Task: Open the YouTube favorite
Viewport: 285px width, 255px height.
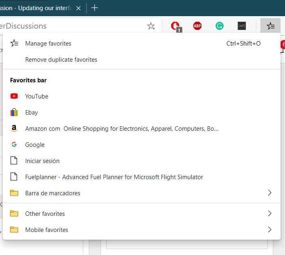Action: (142, 96)
